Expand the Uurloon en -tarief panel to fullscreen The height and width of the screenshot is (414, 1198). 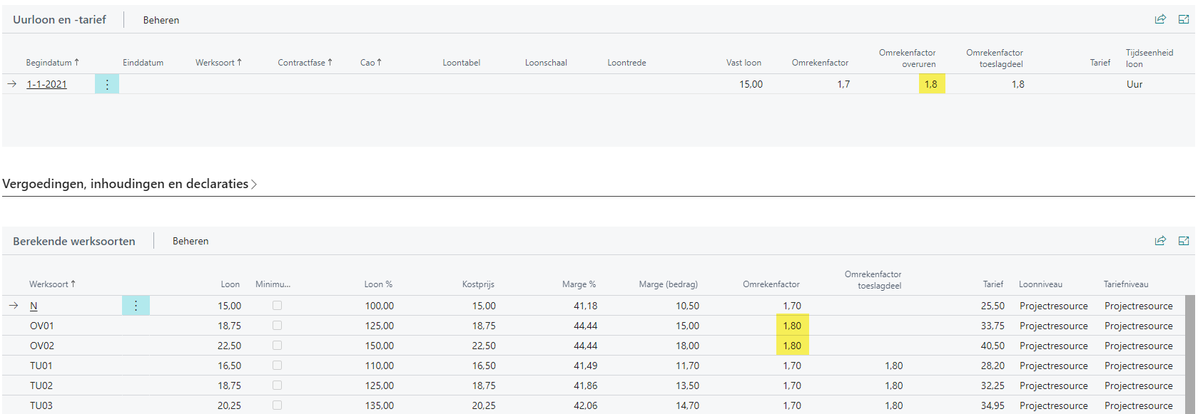pyautogui.click(x=1184, y=19)
